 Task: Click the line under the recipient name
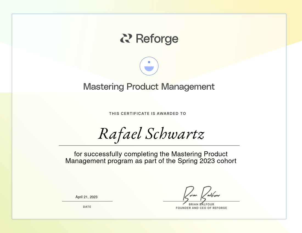point(149,145)
